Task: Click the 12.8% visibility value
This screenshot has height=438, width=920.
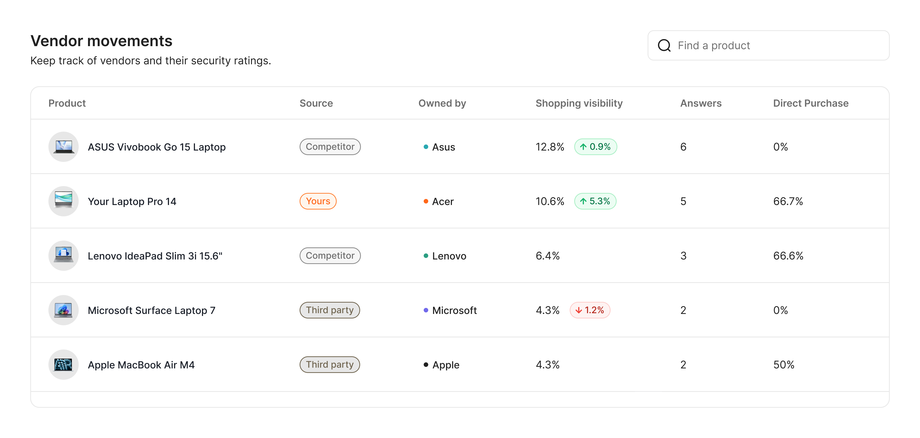Action: point(550,147)
